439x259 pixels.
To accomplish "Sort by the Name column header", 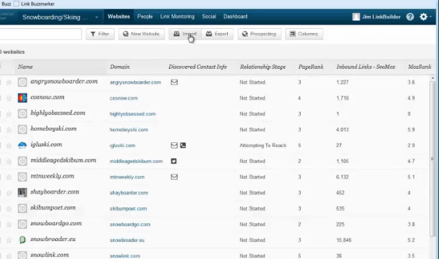I will tap(25, 67).
